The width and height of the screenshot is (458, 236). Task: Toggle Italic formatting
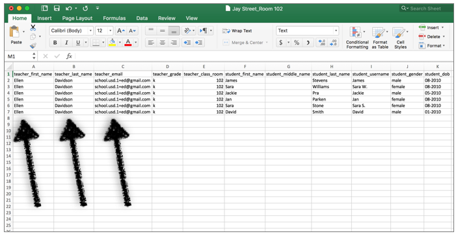point(66,43)
